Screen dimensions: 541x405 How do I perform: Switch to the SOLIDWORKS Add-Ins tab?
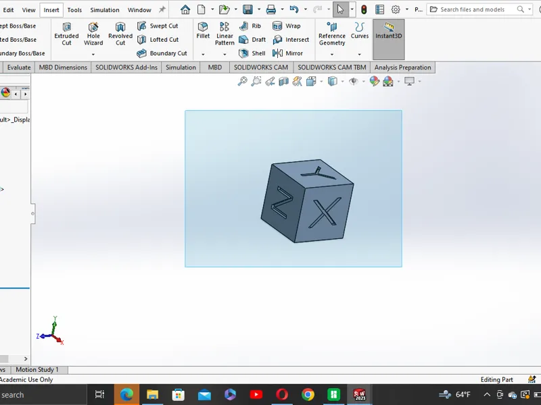click(x=126, y=67)
